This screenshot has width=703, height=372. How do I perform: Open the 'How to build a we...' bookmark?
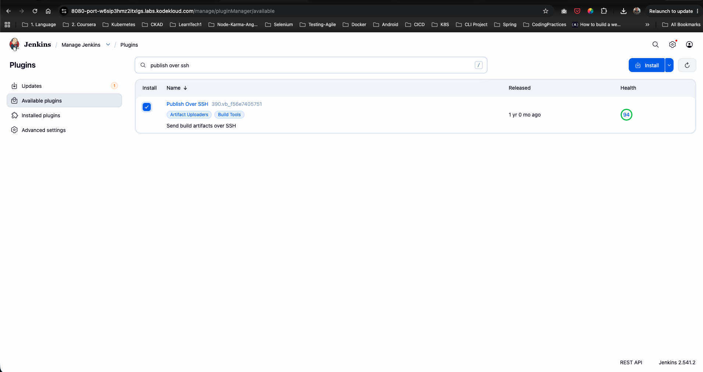point(596,25)
